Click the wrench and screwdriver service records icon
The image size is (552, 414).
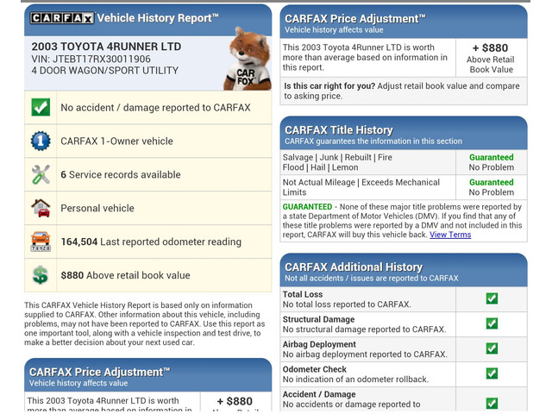click(x=41, y=174)
